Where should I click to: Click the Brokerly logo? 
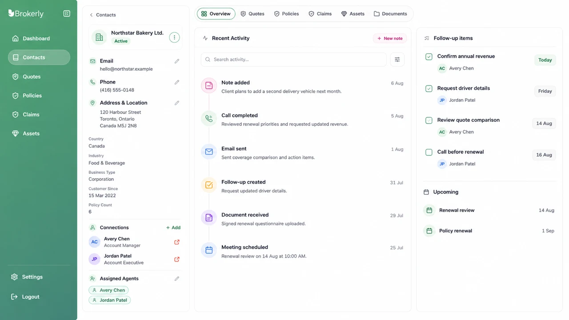[26, 14]
